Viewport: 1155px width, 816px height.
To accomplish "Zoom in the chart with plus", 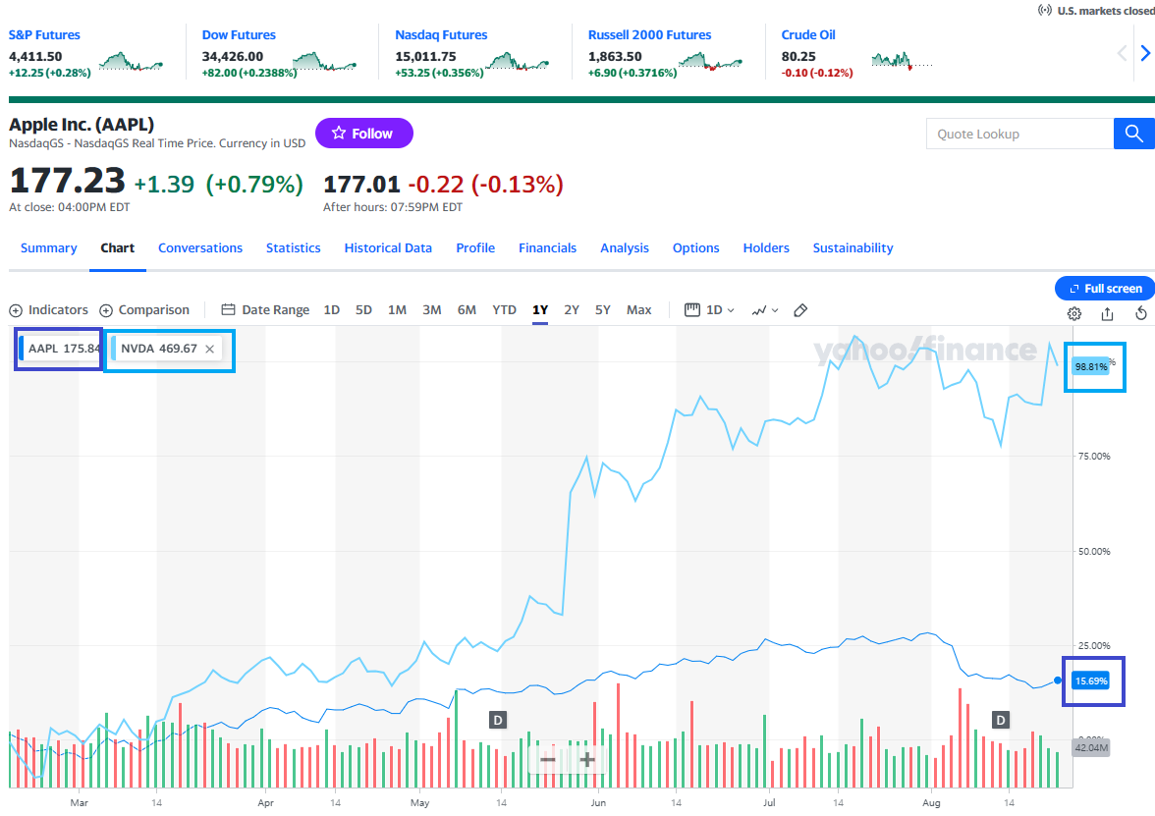I will (x=587, y=759).
